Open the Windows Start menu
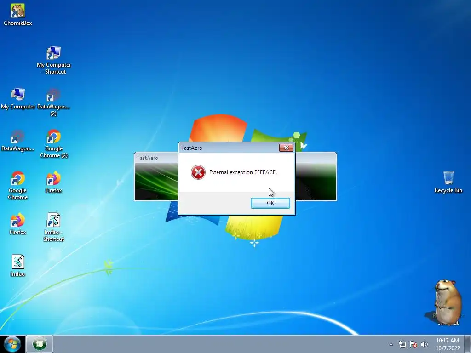This screenshot has width=471, height=353. 12,344
